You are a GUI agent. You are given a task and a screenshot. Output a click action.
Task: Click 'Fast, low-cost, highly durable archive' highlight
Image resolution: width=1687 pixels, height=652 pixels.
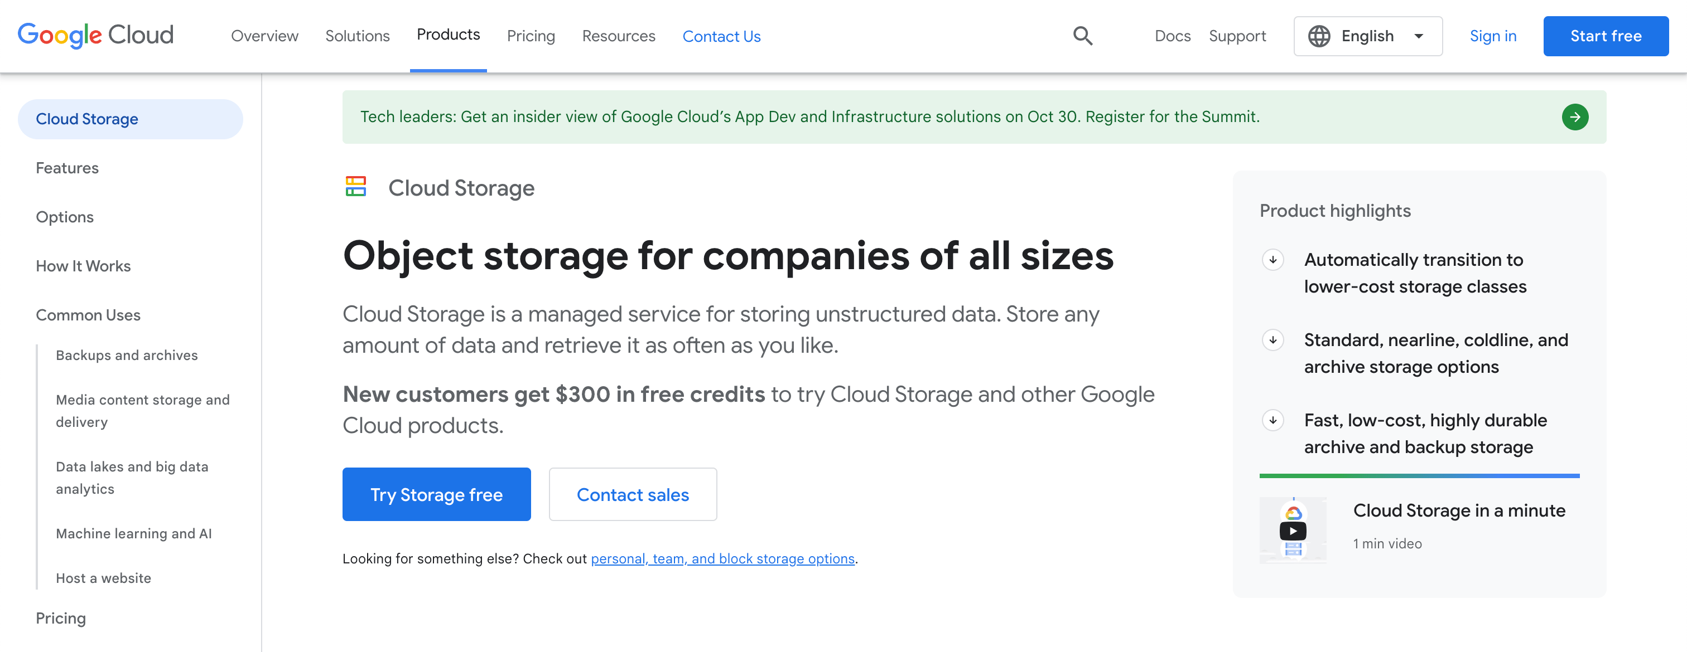1425,434
